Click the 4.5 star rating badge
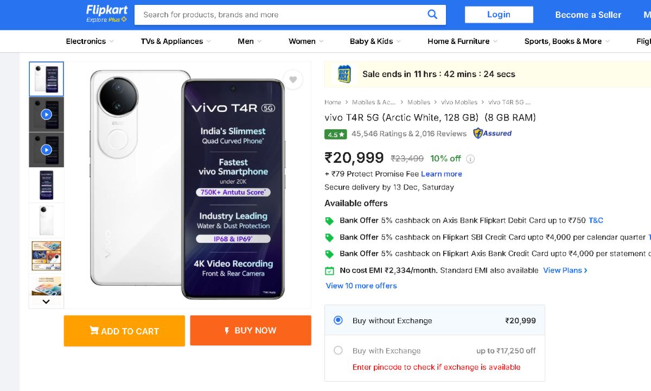 click(335, 134)
